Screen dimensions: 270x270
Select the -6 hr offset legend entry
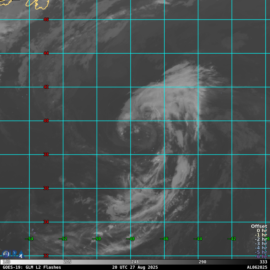[x=261, y=256]
